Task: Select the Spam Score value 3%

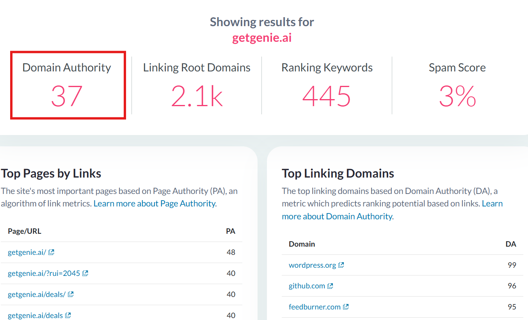Action: [x=457, y=96]
